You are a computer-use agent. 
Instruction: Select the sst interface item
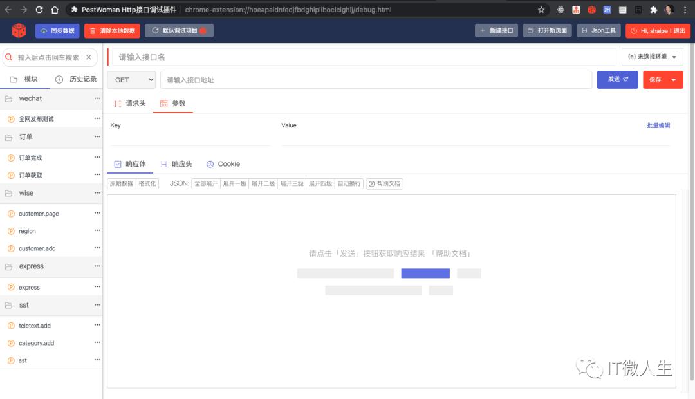click(x=23, y=360)
